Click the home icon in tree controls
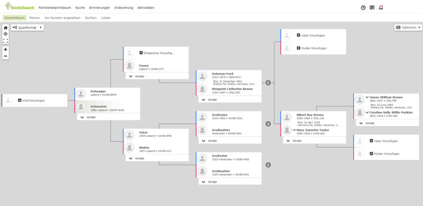423x206 pixels. pyautogui.click(x=5, y=27)
